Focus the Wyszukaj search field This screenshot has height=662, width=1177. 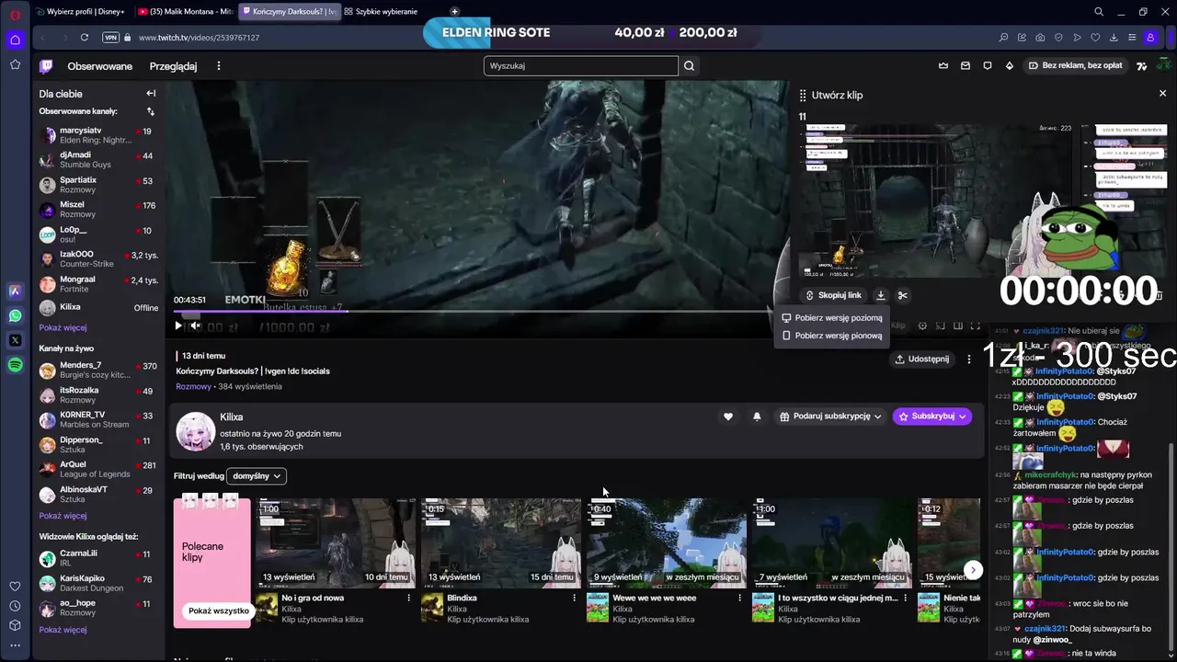(x=580, y=66)
